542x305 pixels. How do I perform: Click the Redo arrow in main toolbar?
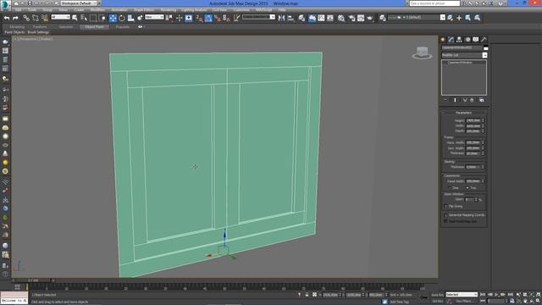click(x=15, y=18)
